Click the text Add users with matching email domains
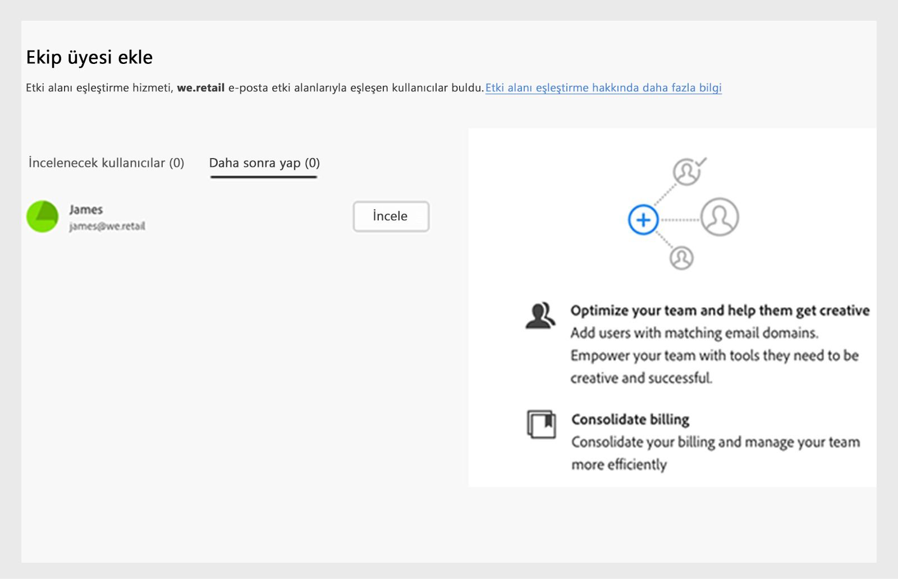Image resolution: width=898 pixels, height=579 pixels. click(694, 333)
